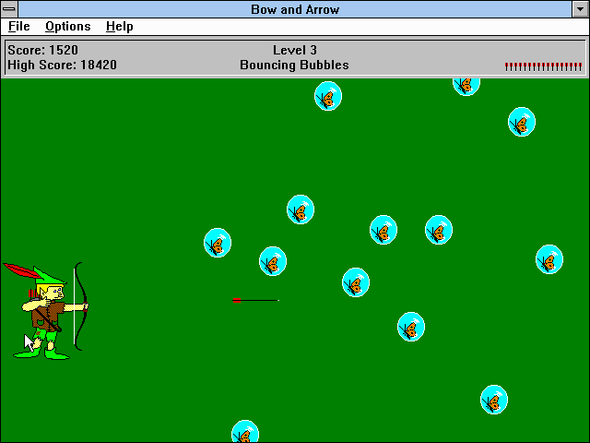Click the red feather on the archer's hat
Screen dimensions: 590x443
[x=18, y=269]
